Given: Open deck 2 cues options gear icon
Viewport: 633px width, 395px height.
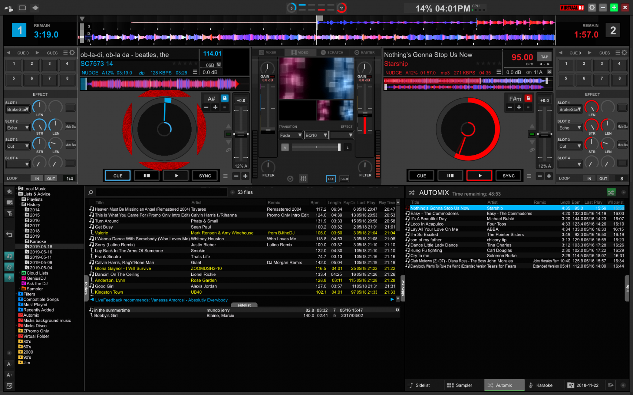Looking at the screenshot, I should pos(625,53).
